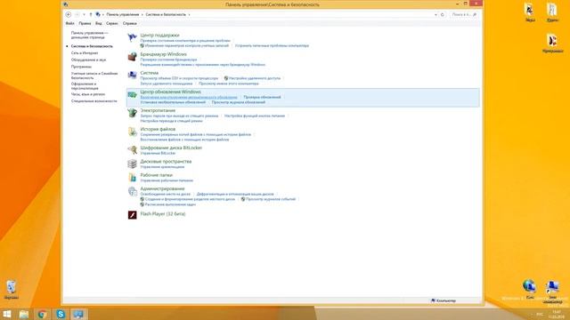
Task: Click the Control Panel search field
Action: 464,14
